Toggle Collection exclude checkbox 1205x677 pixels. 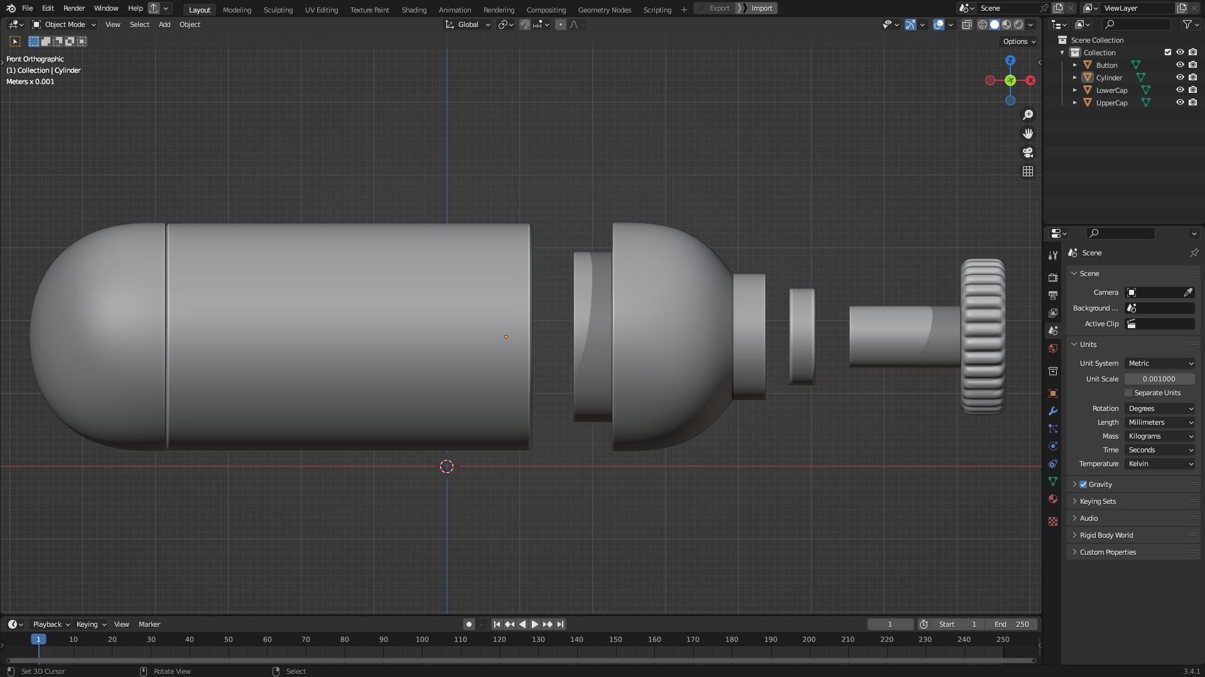pos(1168,52)
